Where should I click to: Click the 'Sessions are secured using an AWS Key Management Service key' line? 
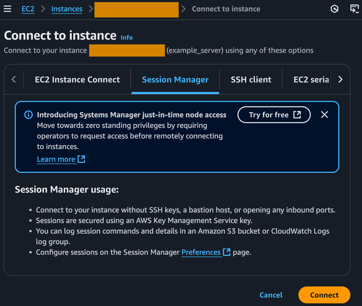pyautogui.click(x=144, y=220)
